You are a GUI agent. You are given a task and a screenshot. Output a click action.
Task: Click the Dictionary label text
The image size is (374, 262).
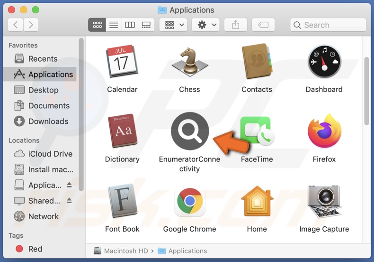pos(122,159)
